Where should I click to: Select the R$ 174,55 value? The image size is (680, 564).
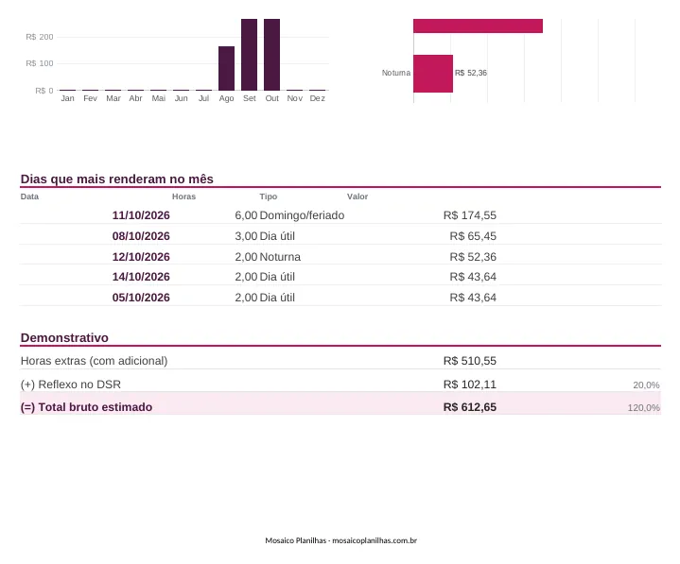click(470, 215)
